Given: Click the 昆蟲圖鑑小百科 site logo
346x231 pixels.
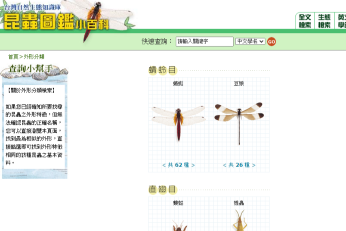Looking at the screenshot, I should [x=56, y=21].
